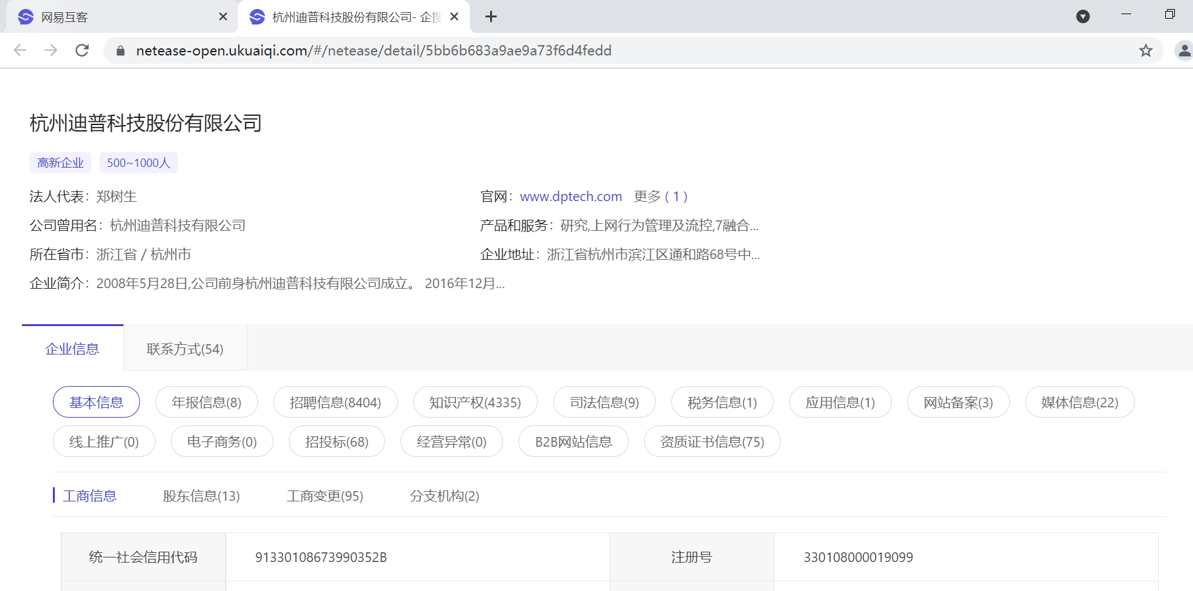1193x591 pixels.
Task: Open 知识产权(4335) section
Action: [x=475, y=402]
